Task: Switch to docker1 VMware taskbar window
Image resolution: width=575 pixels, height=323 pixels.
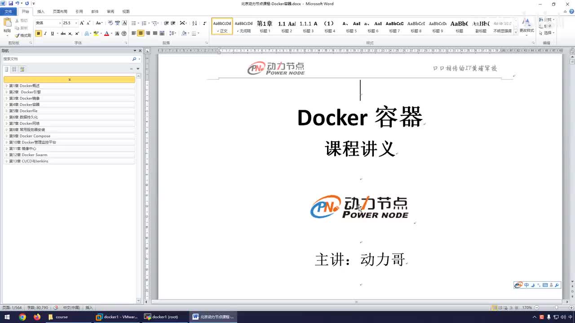Action: pyautogui.click(x=117, y=317)
